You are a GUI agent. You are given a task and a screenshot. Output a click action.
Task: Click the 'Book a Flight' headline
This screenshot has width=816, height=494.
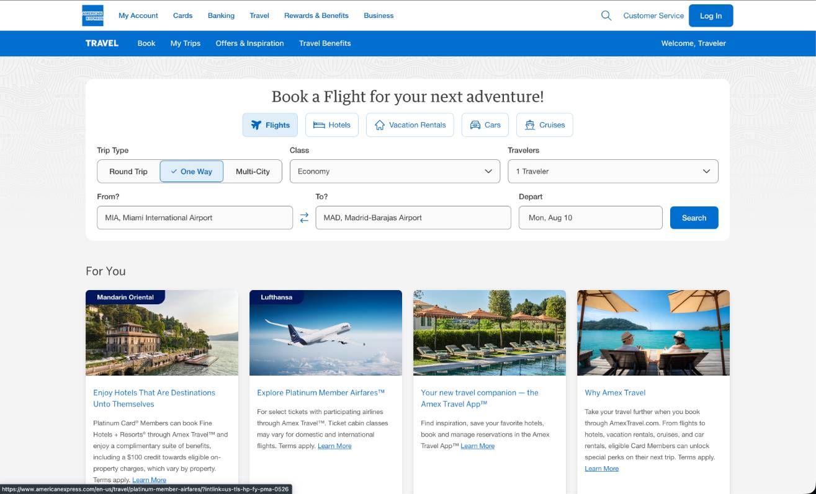tap(408, 97)
